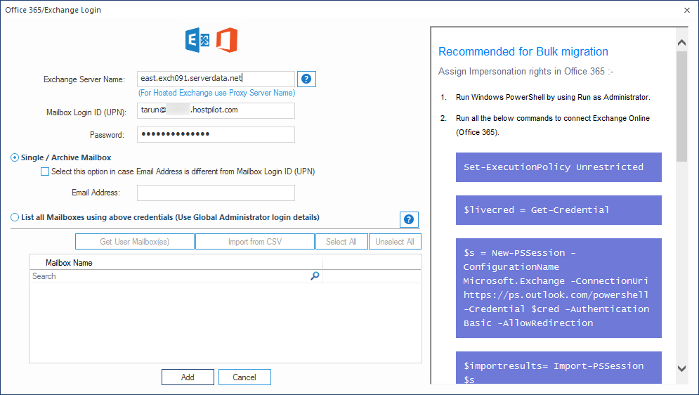The image size is (699, 395).
Task: Click the Set-ExecutionPolicy Unrestricted command block
Action: (558, 167)
